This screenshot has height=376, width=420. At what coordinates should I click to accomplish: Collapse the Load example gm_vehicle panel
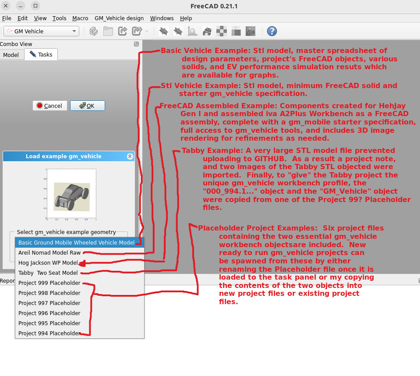pos(130,156)
